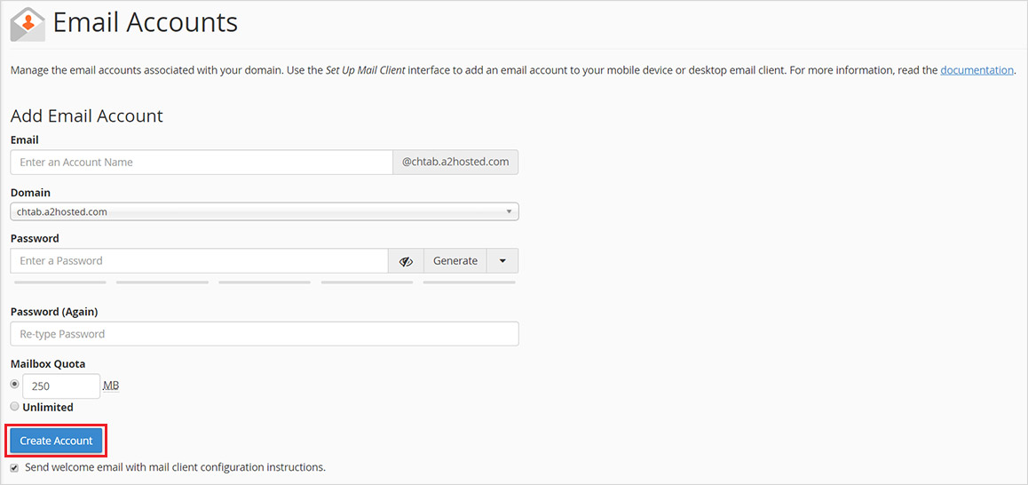Uncheck the Send welcome email checkbox

tap(14, 467)
